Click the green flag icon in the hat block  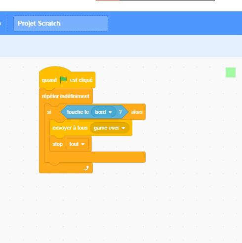tap(63, 80)
